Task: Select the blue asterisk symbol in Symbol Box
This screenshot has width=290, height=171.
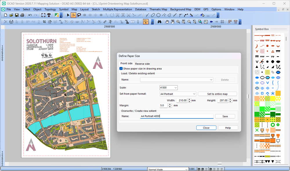Action: [x=273, y=93]
